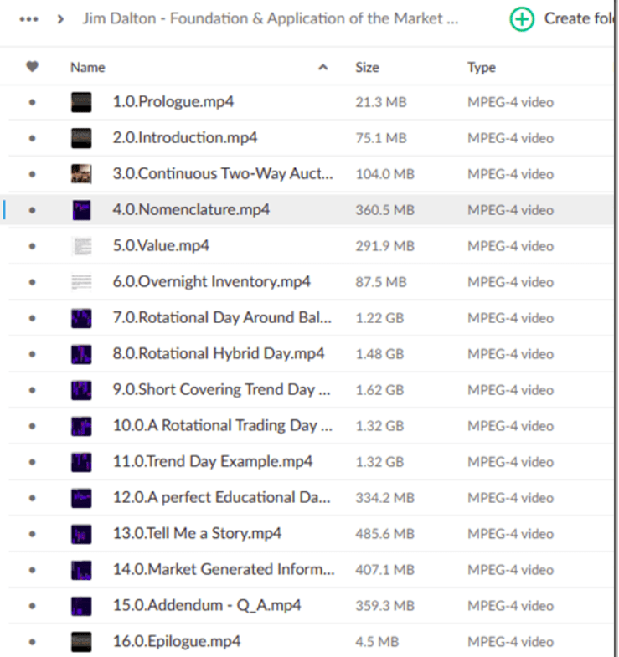The width and height of the screenshot is (619, 657).
Task: Open the Jim Dalton folder breadcrumb
Action: (270, 19)
